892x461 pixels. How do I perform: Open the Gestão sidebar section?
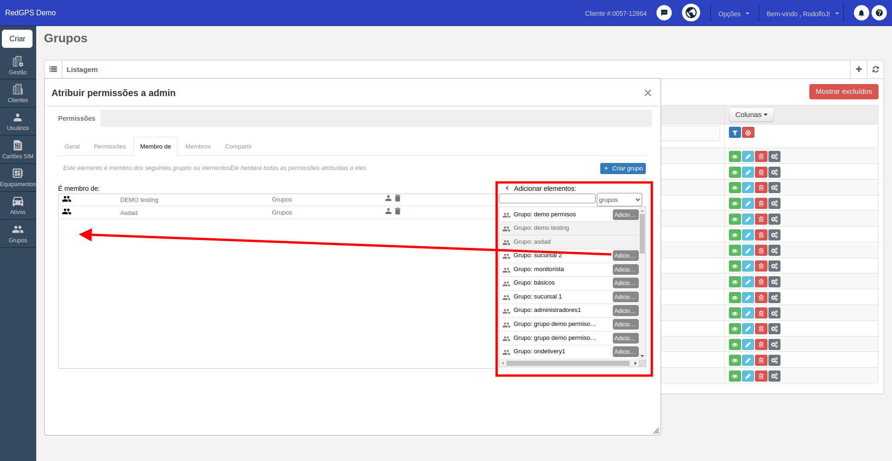(x=18, y=65)
